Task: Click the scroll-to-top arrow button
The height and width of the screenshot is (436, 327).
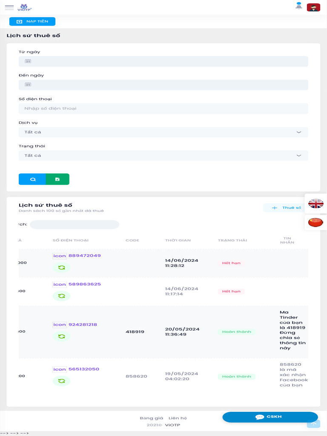Action: point(313,423)
